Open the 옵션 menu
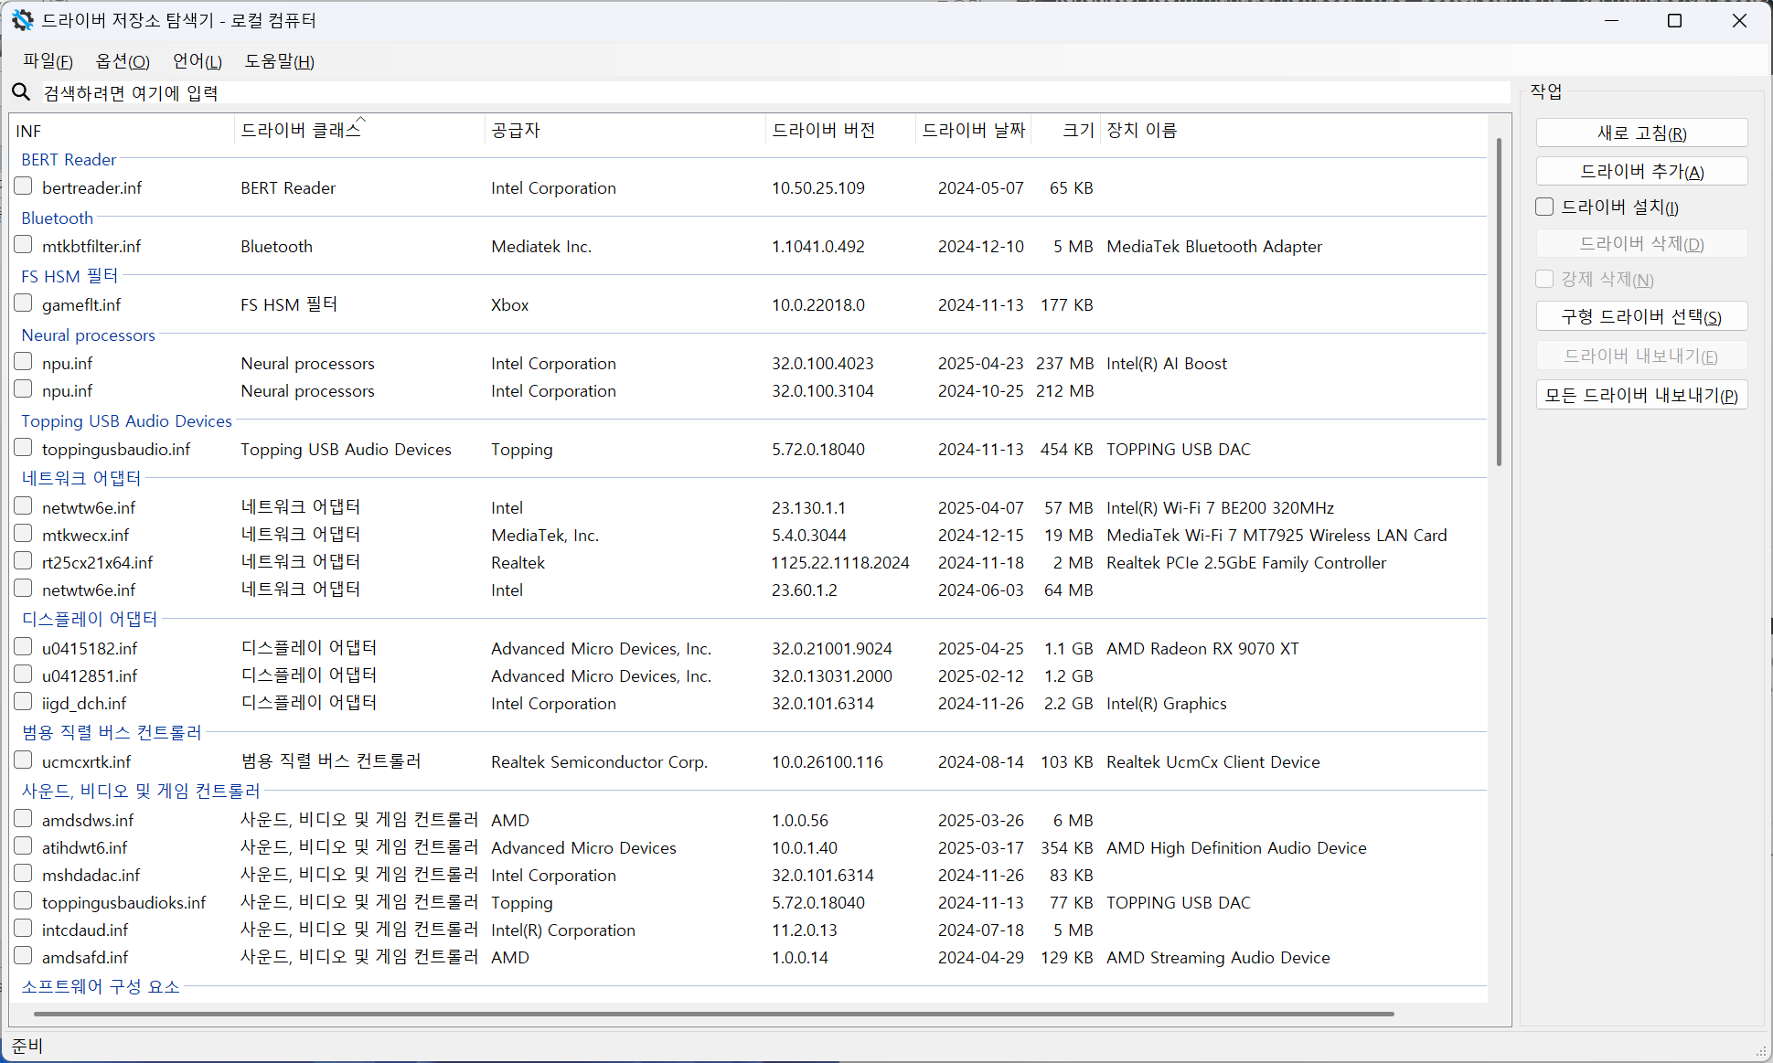The height and width of the screenshot is (1063, 1773). [x=123, y=61]
